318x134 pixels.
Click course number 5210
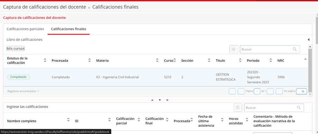pos(167,77)
